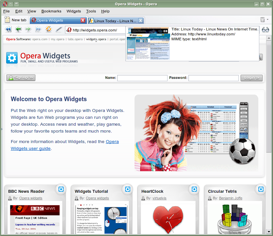
Task: Download the BBC News Reader widget gear icon
Action: point(61,189)
